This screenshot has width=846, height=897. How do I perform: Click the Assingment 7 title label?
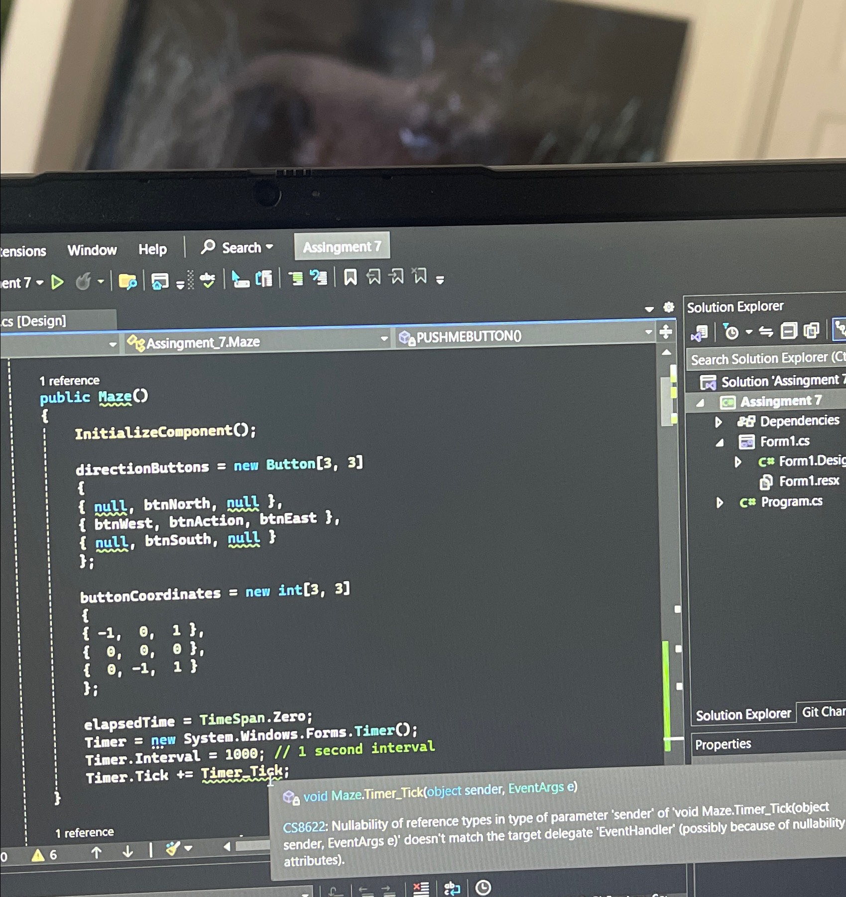click(342, 246)
